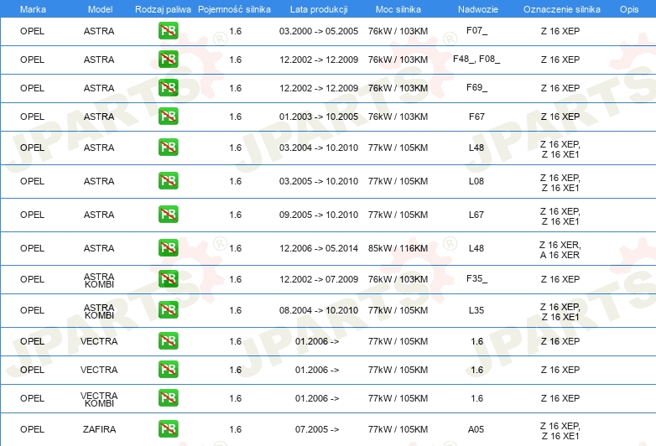Click the Oznaczenie silnika column header
This screenshot has width=656, height=446.
(561, 9)
